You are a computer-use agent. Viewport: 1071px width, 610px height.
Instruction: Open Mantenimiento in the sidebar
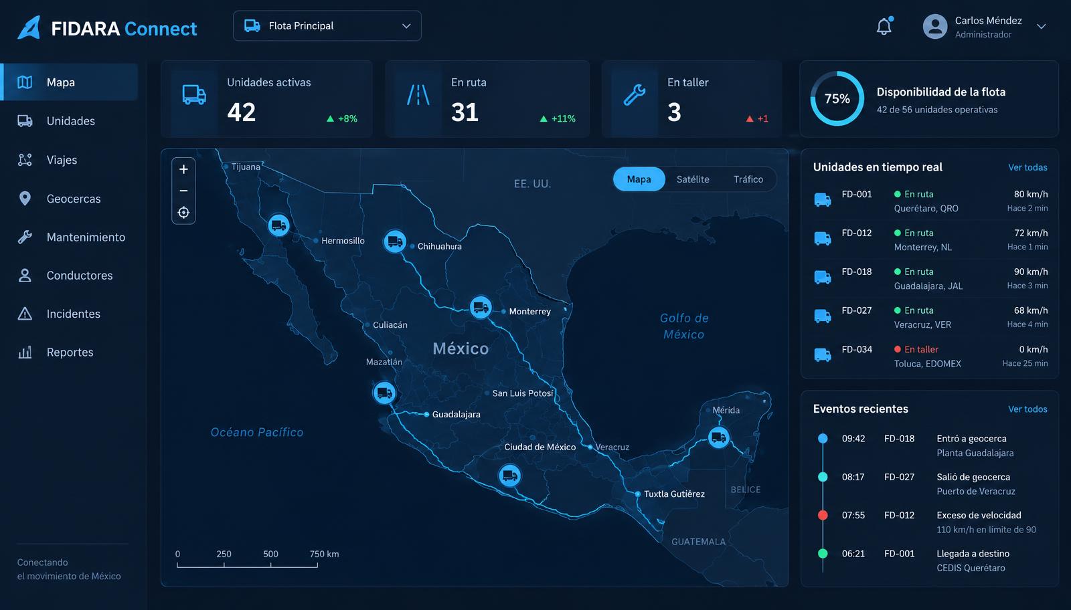click(70, 237)
